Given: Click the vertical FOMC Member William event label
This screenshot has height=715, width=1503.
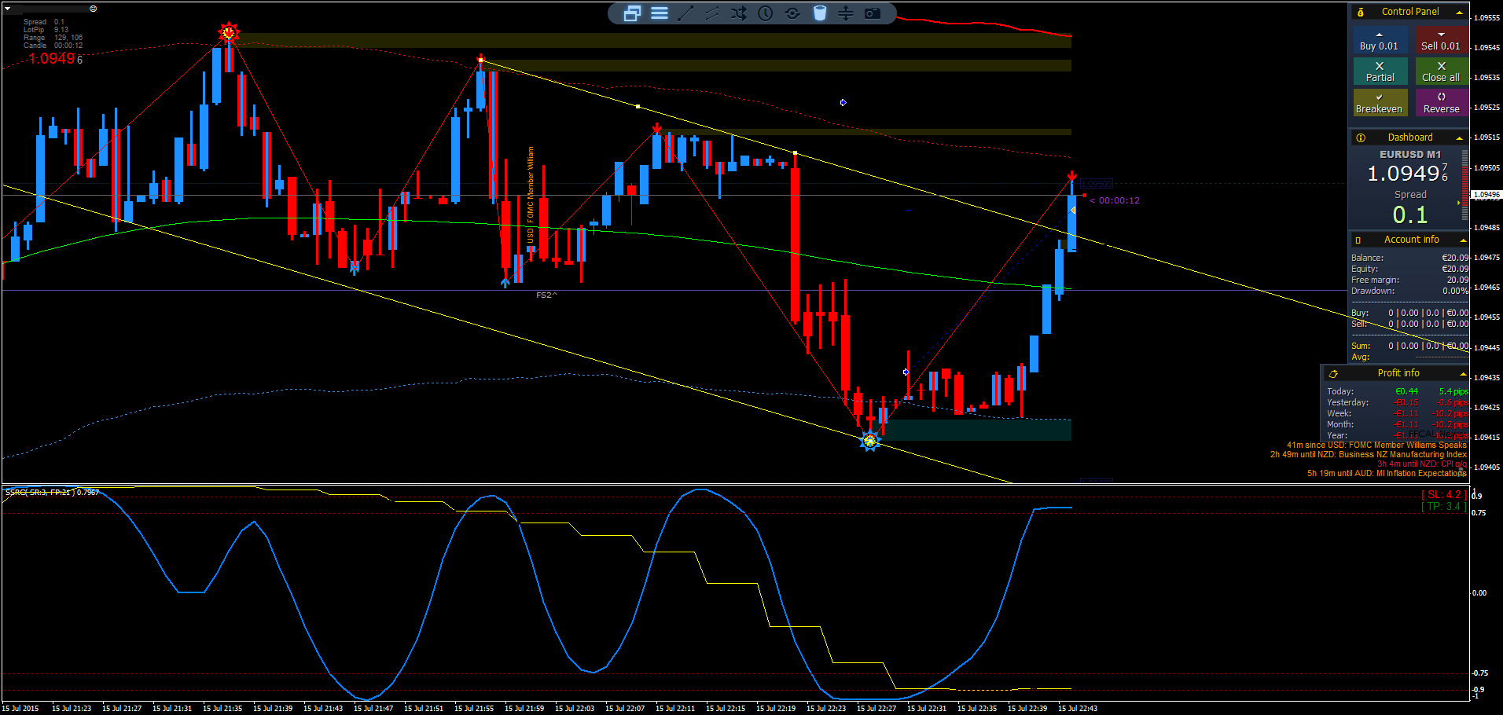Looking at the screenshot, I should tap(531, 195).
